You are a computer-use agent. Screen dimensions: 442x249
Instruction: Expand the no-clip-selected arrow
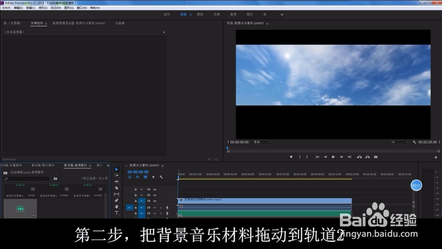coord(164,32)
